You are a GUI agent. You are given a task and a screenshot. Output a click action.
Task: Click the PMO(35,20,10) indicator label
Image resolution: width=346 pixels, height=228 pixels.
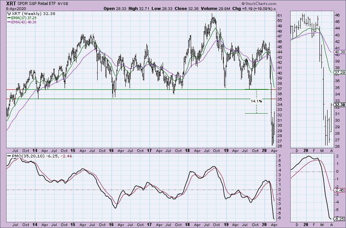[x=28, y=156]
